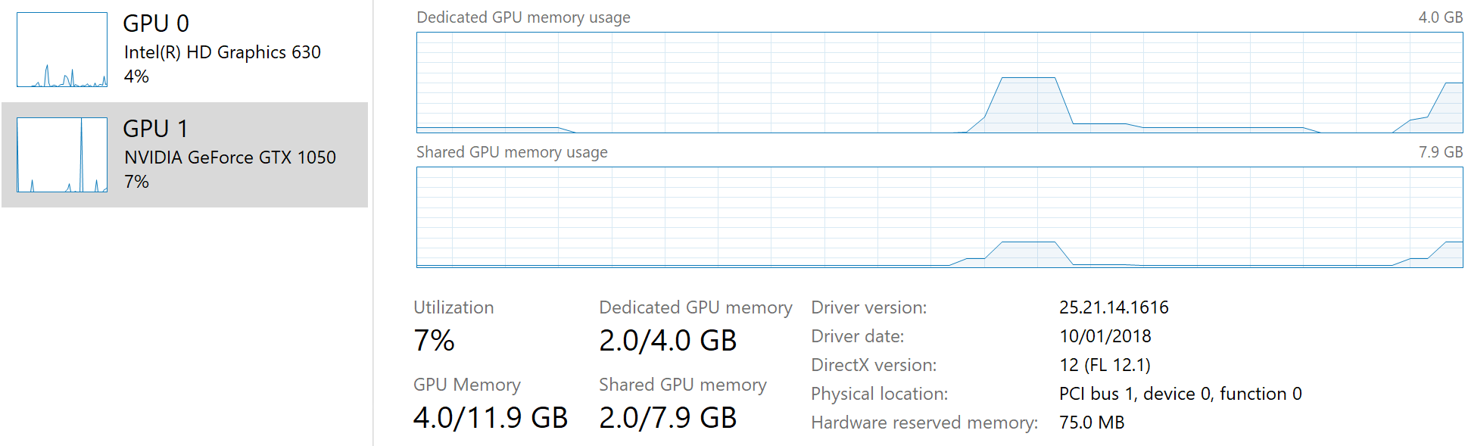This screenshot has height=446, width=1468.
Task: Click the Shared GPU memory usage label
Action: [x=512, y=152]
